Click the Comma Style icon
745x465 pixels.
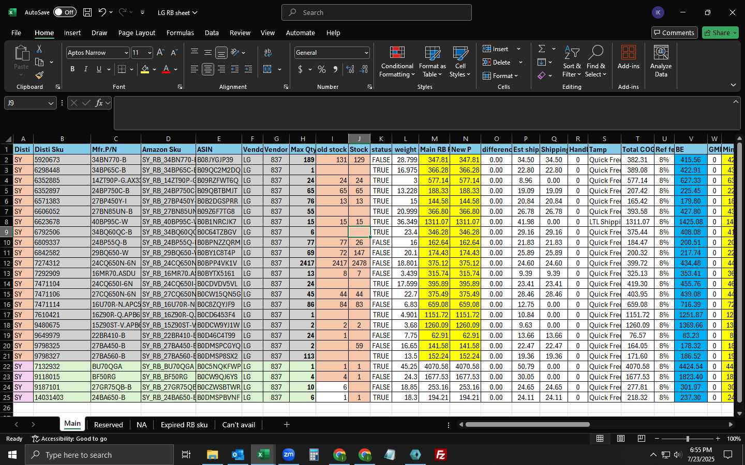335,69
